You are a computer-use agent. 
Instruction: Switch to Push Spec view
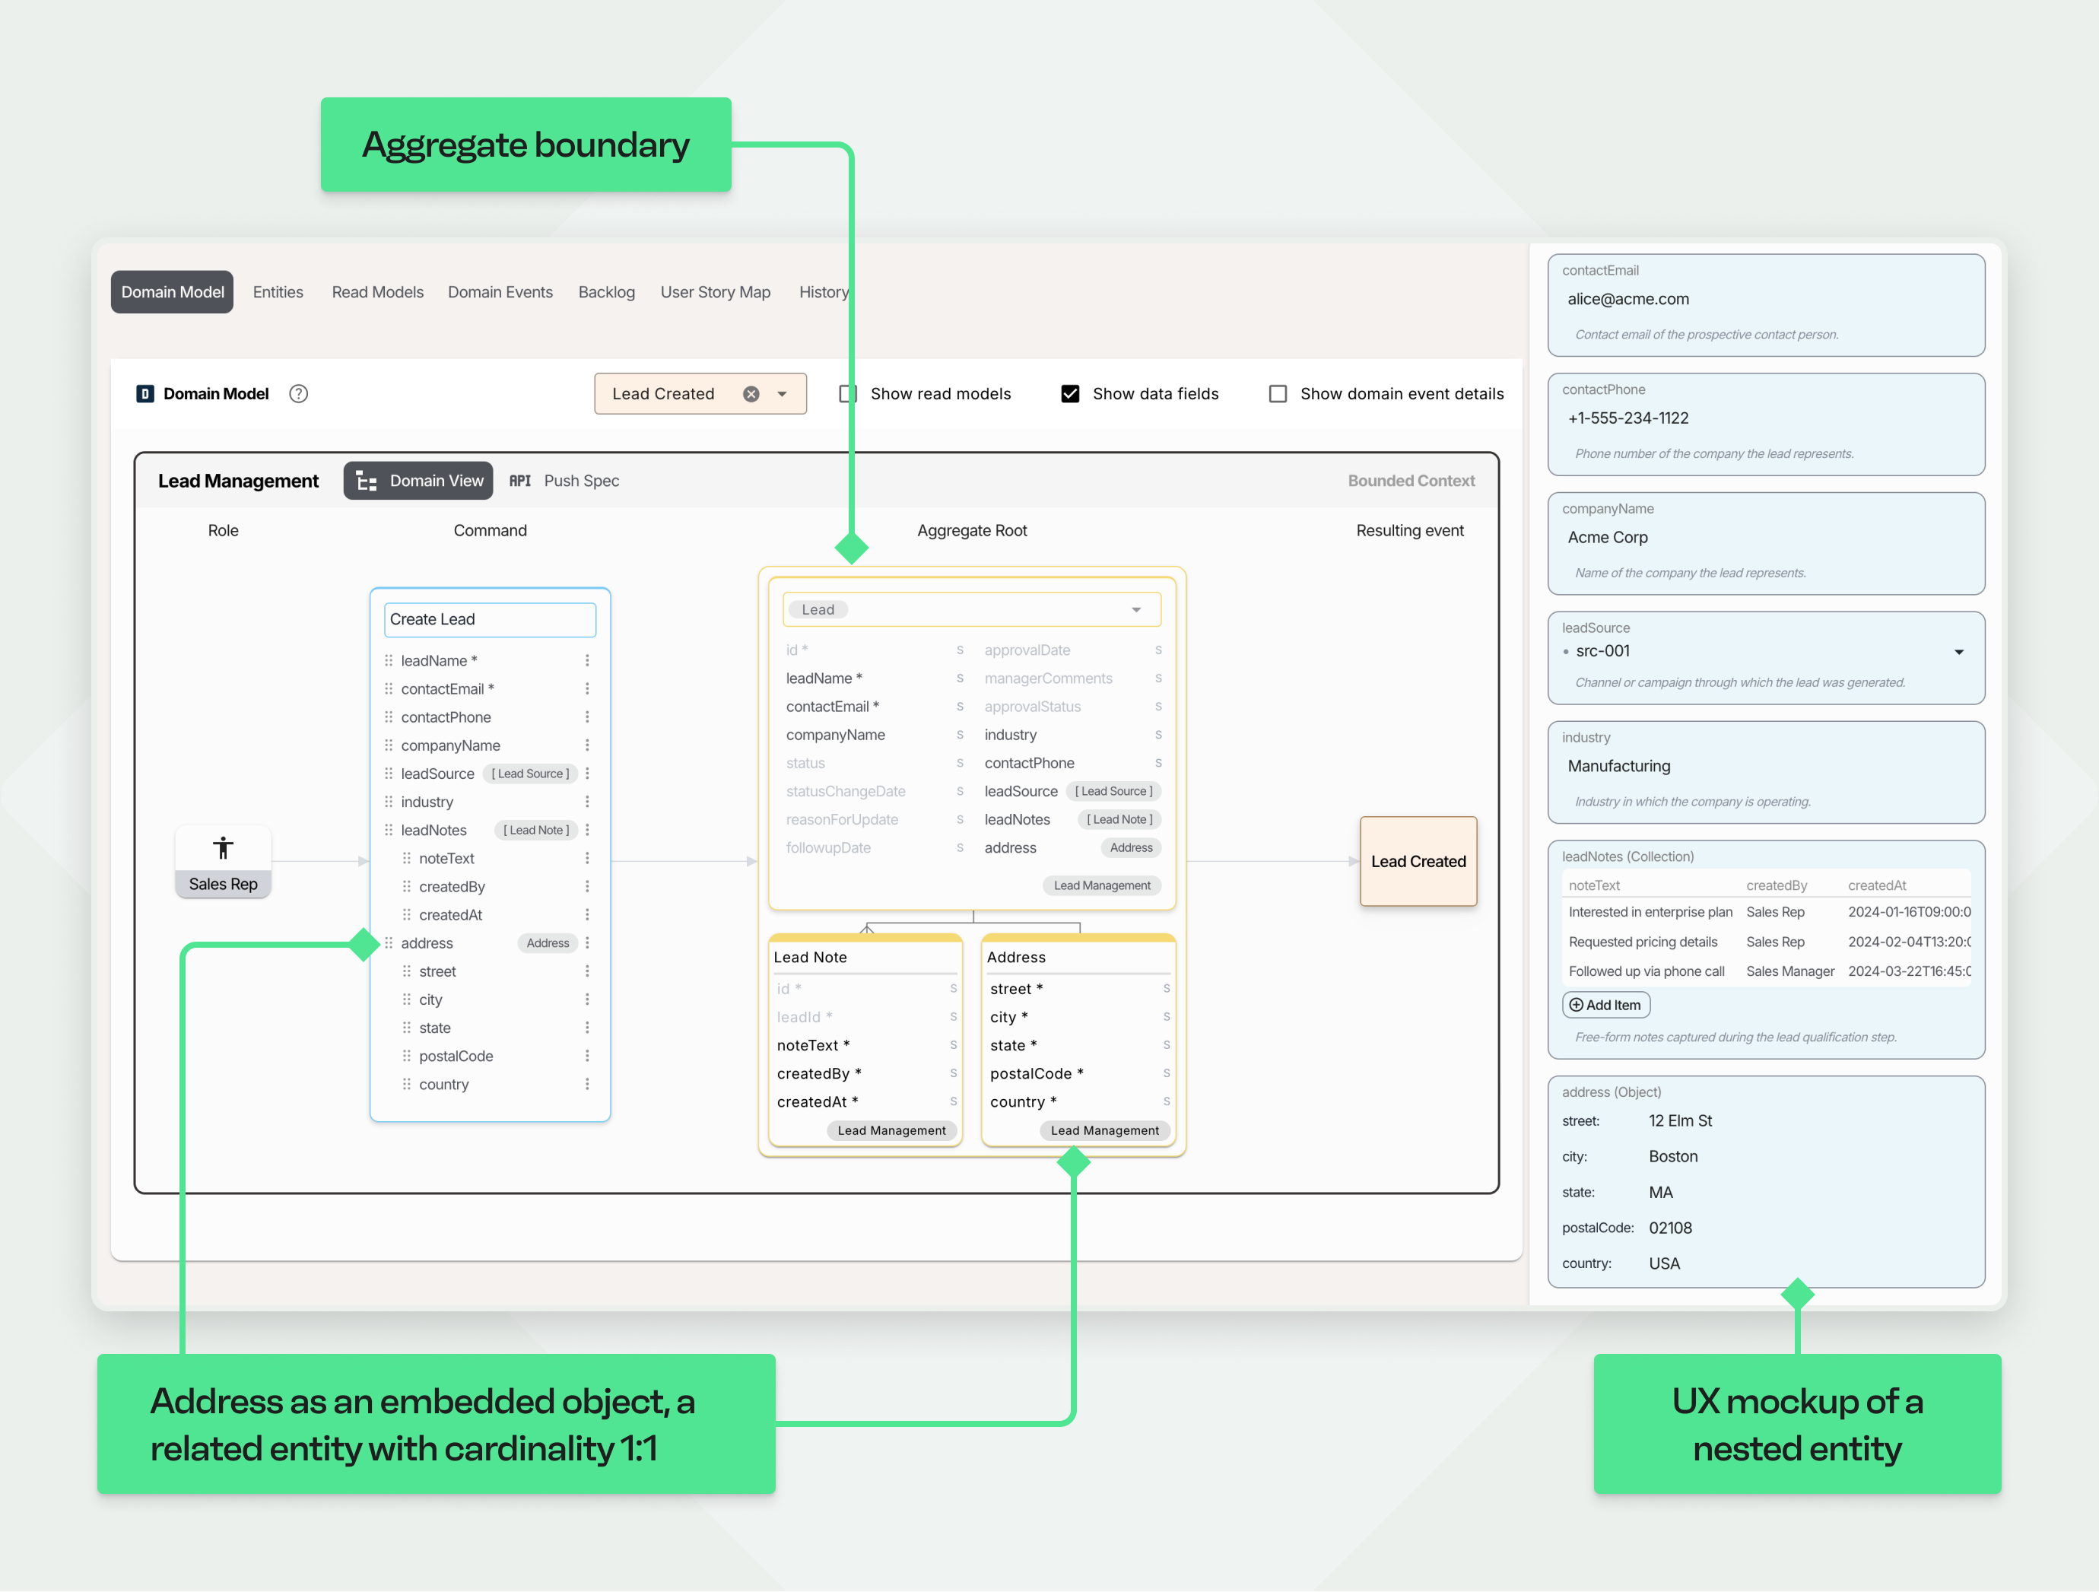pyautogui.click(x=564, y=481)
